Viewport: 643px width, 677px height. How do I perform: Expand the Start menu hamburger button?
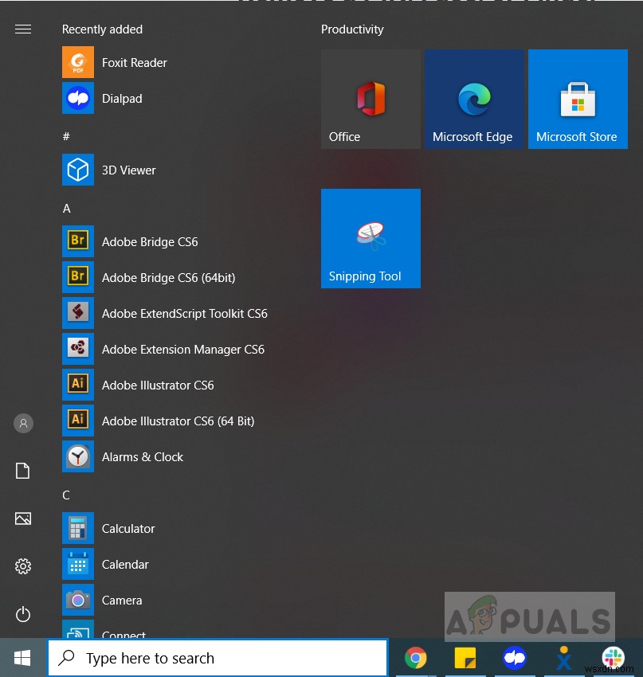[x=23, y=29]
